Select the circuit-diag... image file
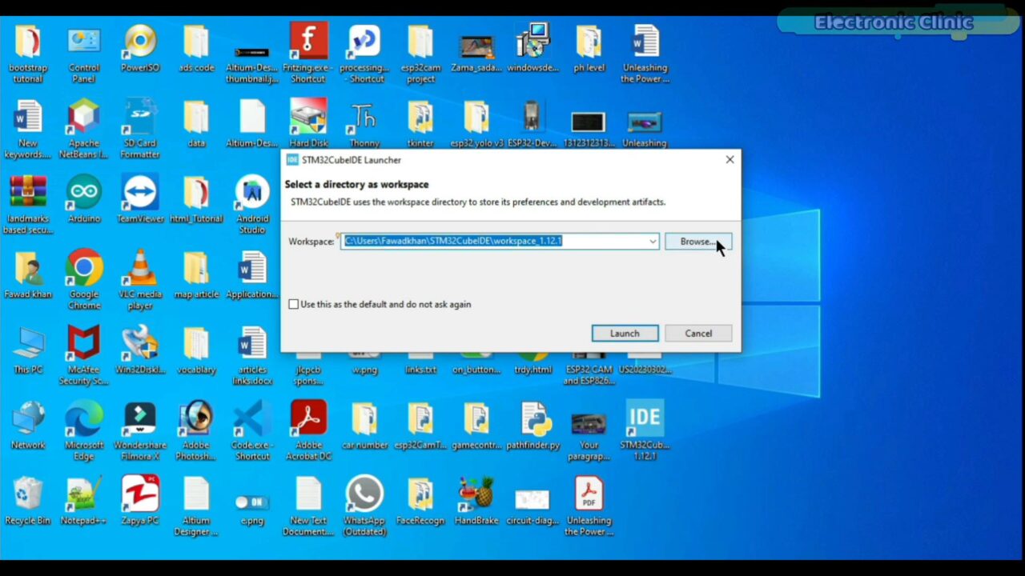Image resolution: width=1025 pixels, height=576 pixels. 533,506
